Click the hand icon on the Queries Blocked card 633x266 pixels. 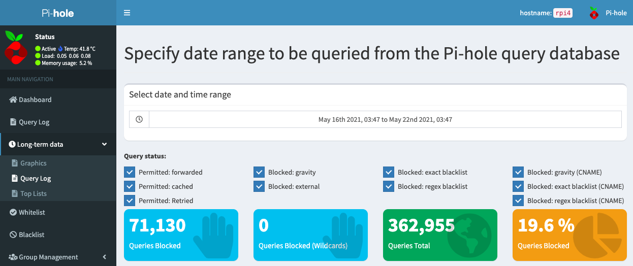click(212, 235)
